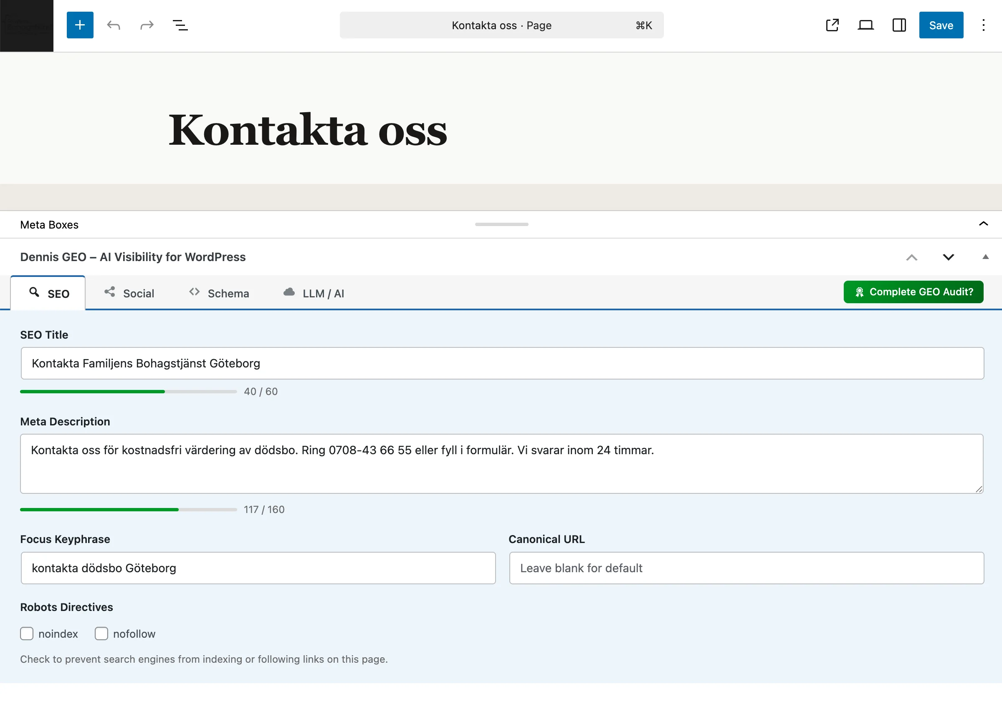
Task: Open the Document Overview list view
Action: pos(180,25)
